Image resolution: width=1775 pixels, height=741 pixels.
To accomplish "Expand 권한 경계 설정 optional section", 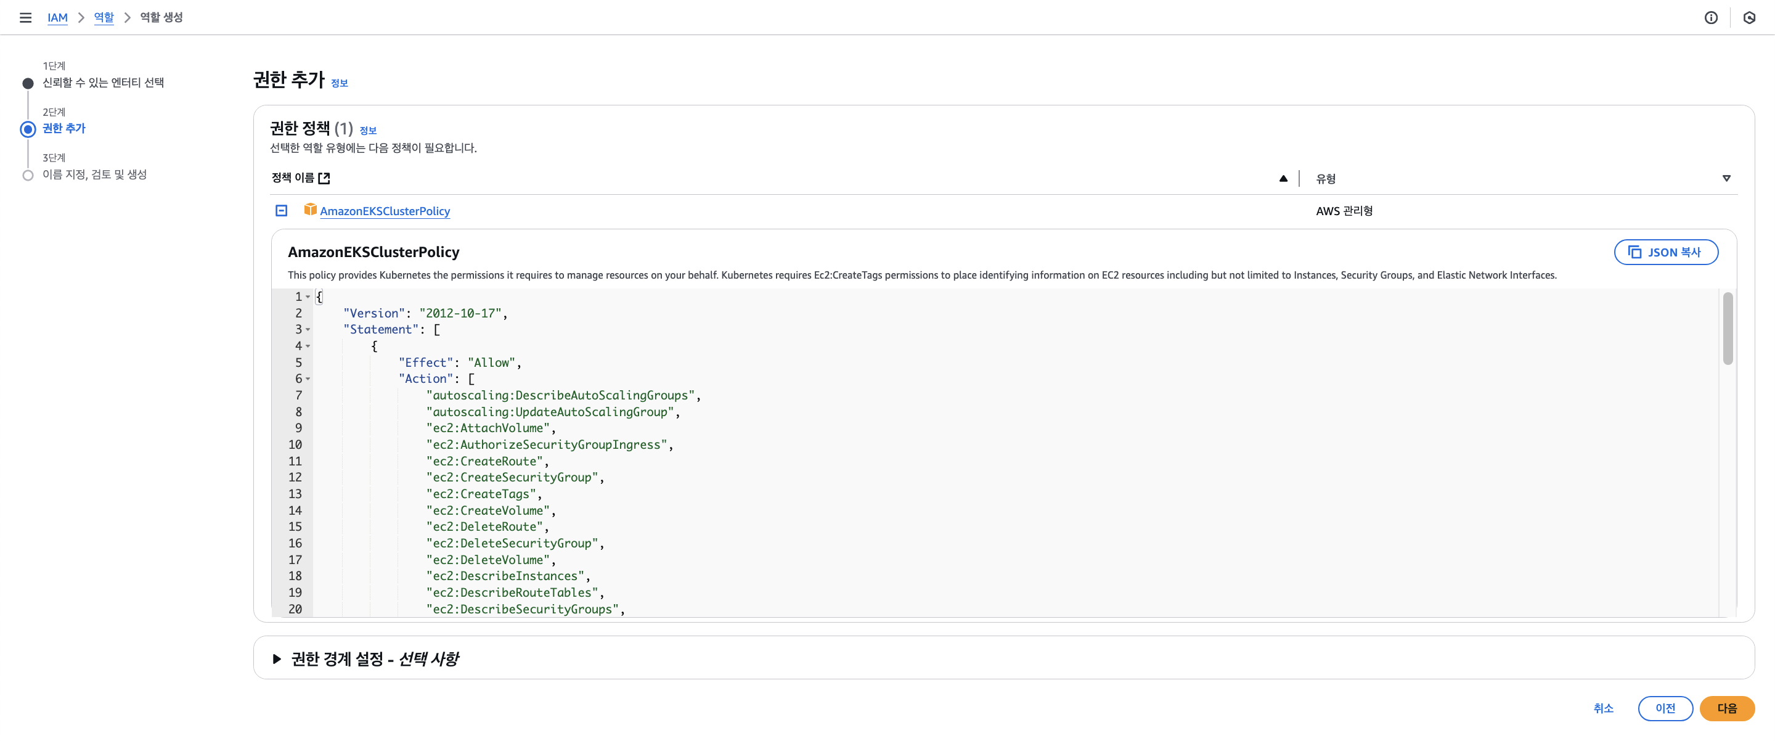I will tap(276, 659).
